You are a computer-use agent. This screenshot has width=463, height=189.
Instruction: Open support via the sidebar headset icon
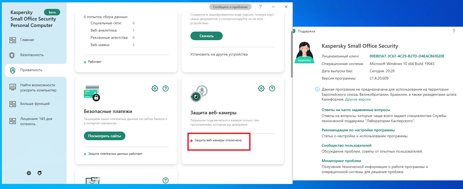tap(40, 173)
